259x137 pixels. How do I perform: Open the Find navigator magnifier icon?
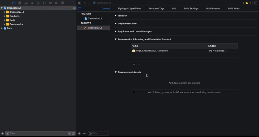(x=32, y=3)
